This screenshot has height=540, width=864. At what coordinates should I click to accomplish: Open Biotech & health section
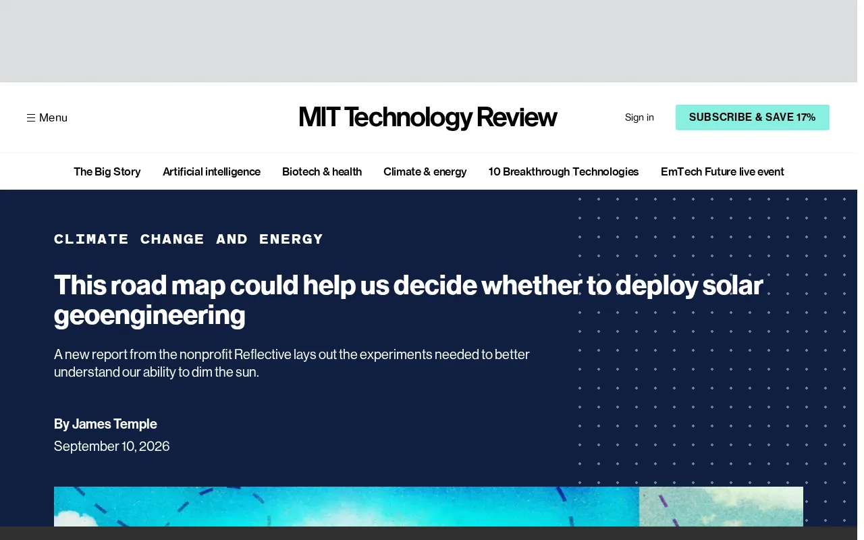[x=322, y=171]
